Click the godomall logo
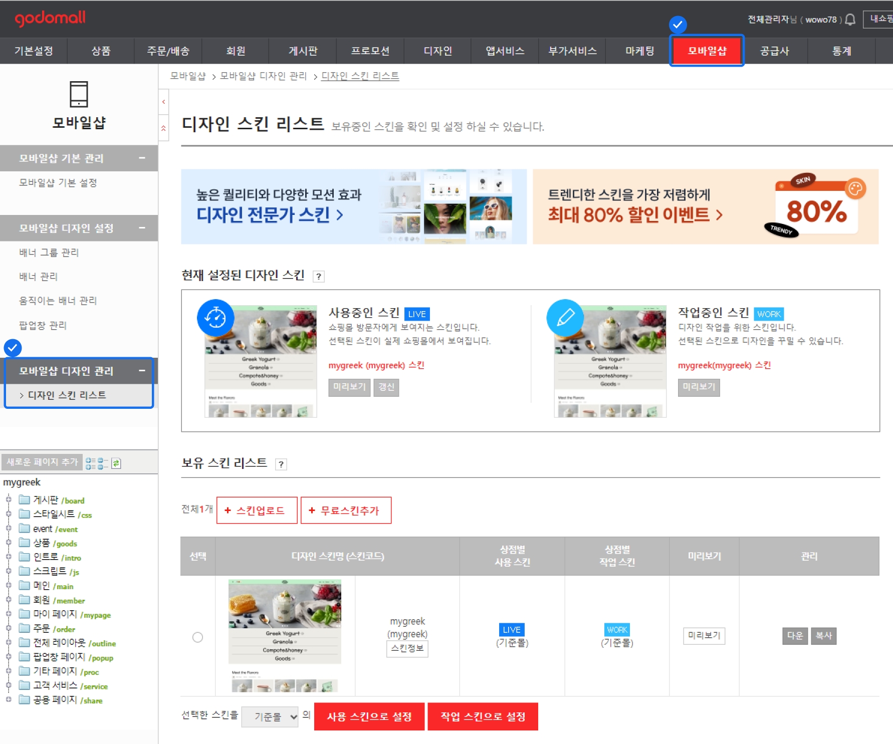 (x=50, y=19)
